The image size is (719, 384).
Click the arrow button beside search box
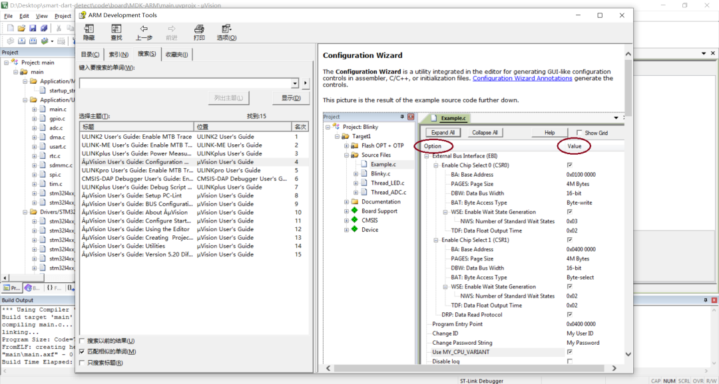(306, 83)
